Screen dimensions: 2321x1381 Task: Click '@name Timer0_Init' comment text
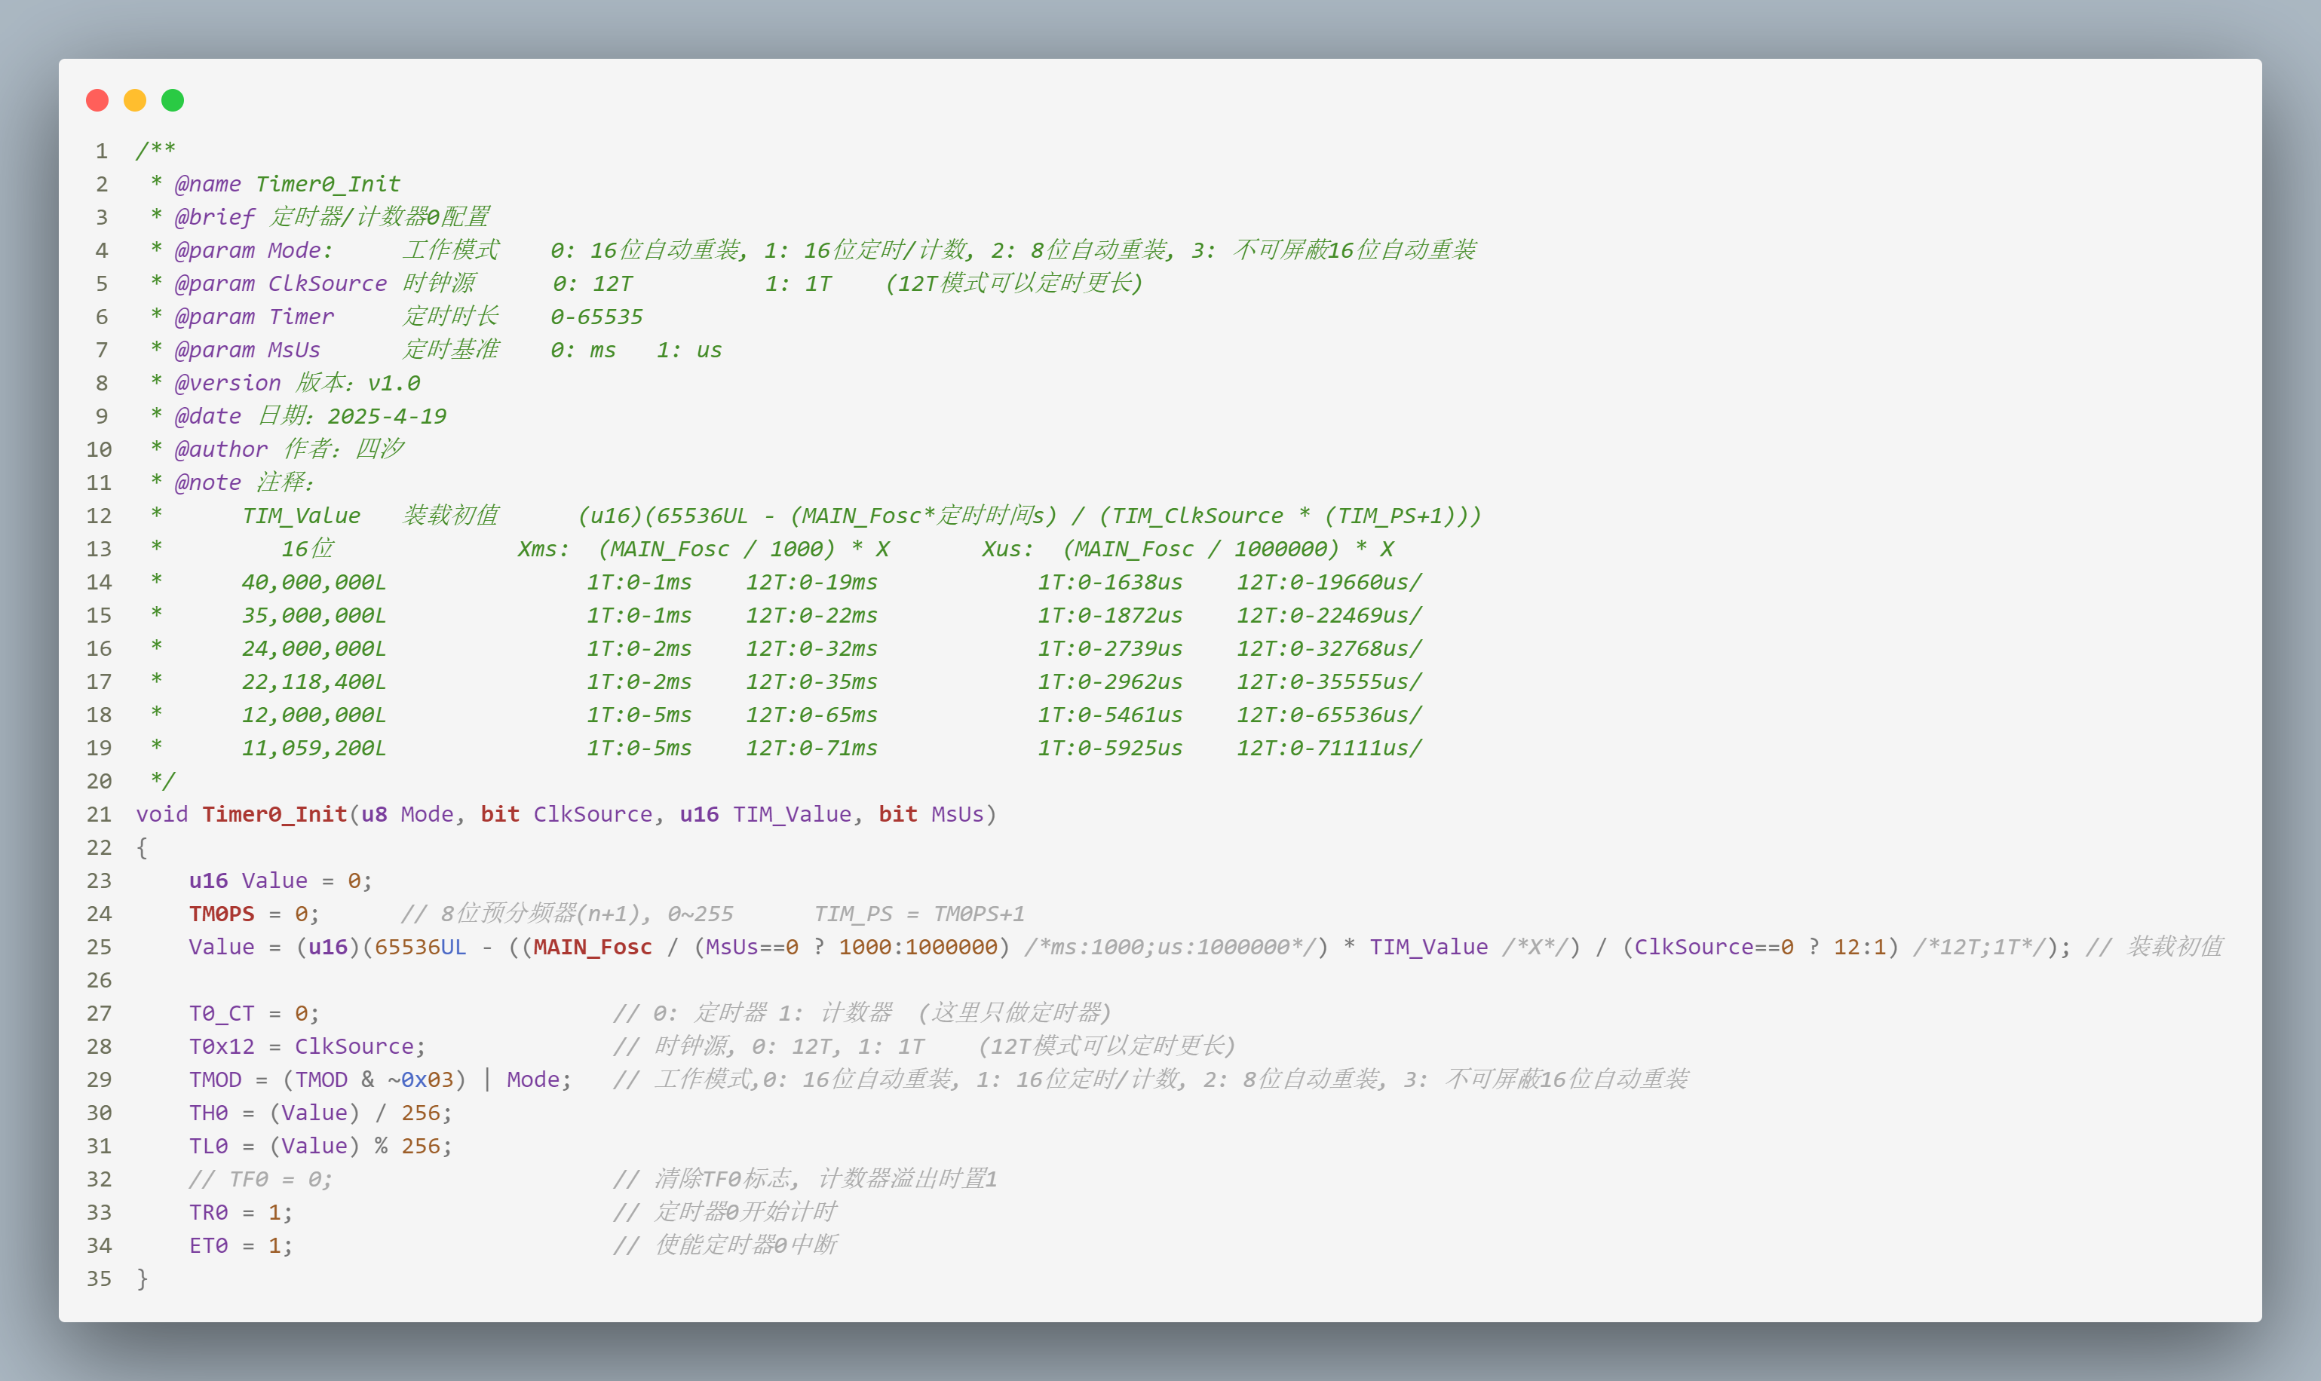[x=287, y=184]
